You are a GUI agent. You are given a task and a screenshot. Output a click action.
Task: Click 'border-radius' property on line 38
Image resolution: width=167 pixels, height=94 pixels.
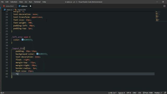(23, 68)
